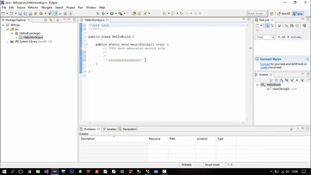Toggle Mark Occurrences in main toolbar
Image resolution: width=311 pixels, height=175 pixels.
coord(56,14)
